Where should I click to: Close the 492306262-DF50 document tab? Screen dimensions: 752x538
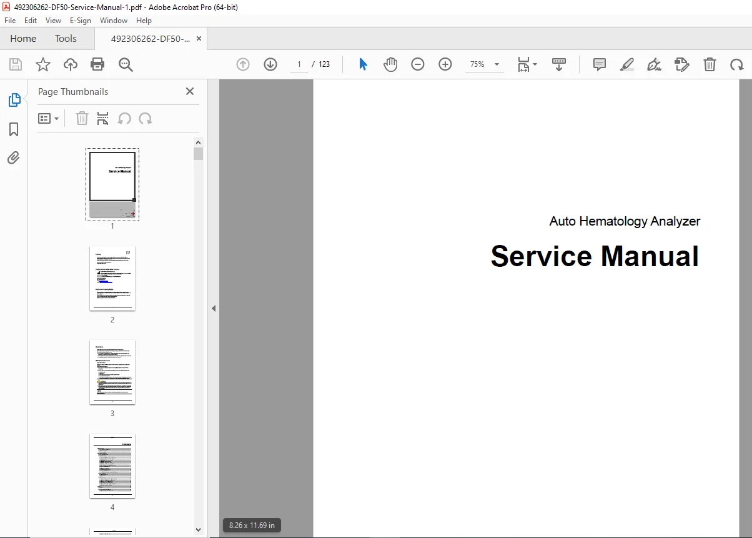[199, 39]
